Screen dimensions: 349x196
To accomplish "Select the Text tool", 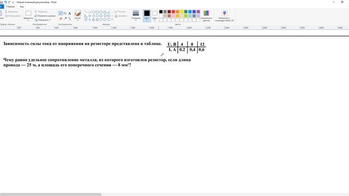I will click(69, 13).
